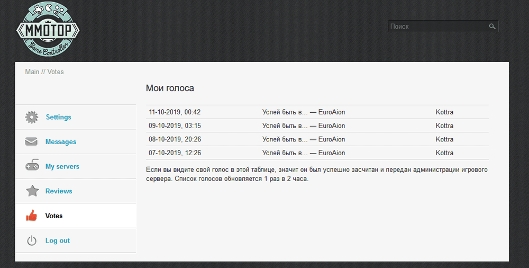Open the Reviews section

coord(59,191)
